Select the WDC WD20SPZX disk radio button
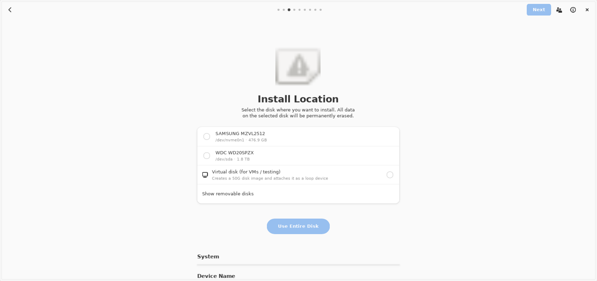 tap(207, 155)
